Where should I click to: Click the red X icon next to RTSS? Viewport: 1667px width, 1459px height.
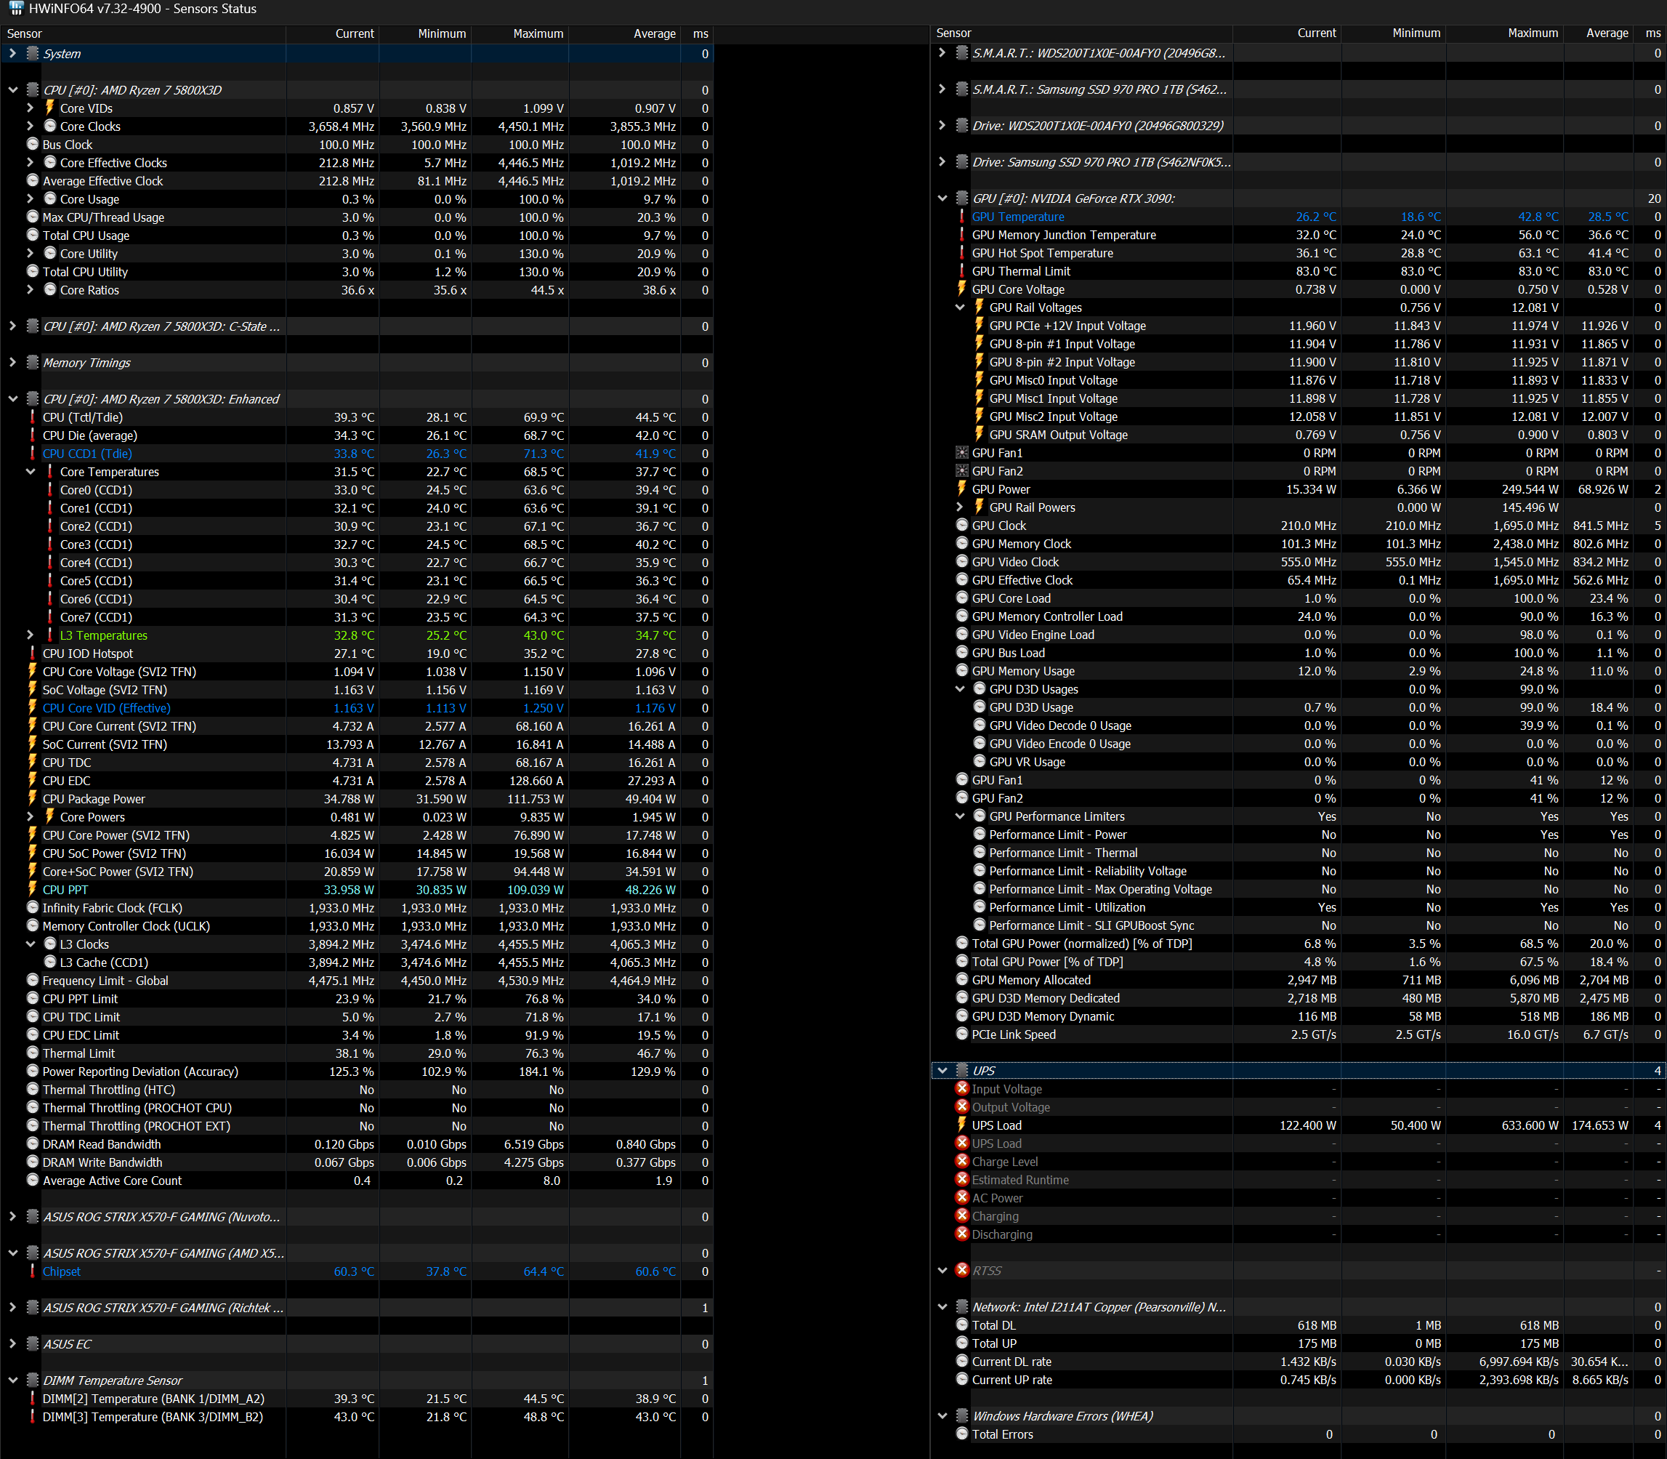pyautogui.click(x=962, y=1270)
